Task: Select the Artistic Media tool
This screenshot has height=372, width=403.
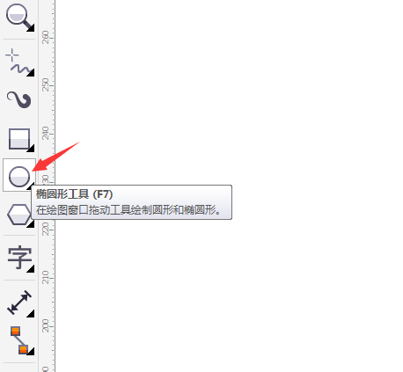Action: tap(19, 99)
